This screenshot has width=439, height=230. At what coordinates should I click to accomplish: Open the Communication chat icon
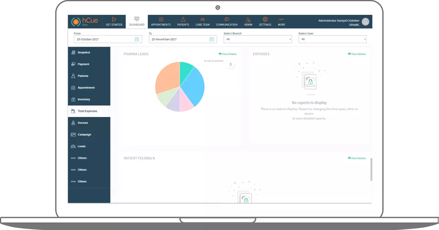(x=227, y=19)
